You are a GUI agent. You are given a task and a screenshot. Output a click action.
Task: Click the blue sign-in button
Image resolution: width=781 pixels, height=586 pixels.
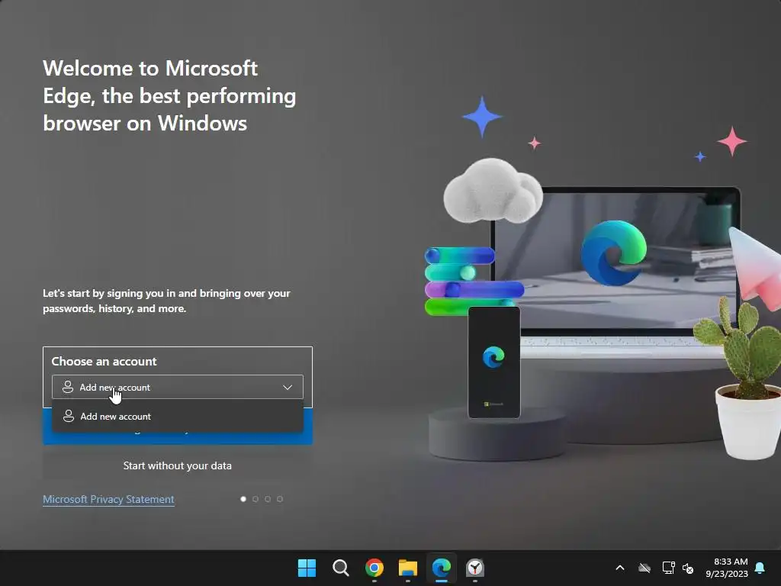[x=177, y=439]
